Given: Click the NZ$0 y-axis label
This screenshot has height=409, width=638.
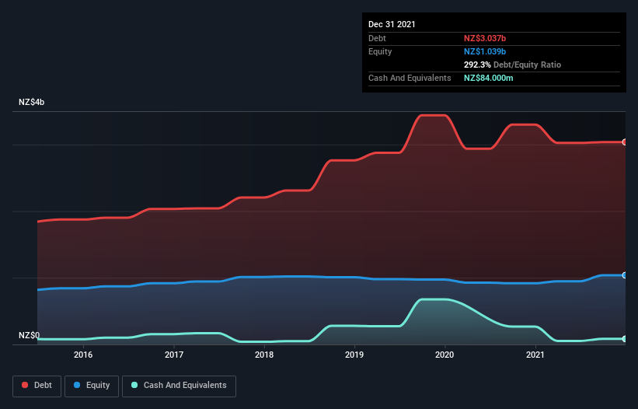Looking at the screenshot, I should (29, 335).
